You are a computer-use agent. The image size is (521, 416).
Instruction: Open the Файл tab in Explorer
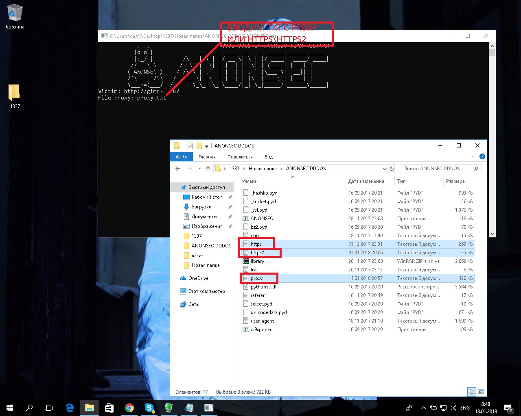coord(181,157)
